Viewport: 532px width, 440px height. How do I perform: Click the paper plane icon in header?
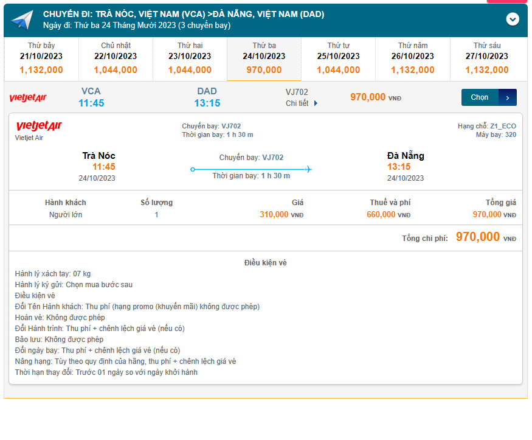(x=22, y=21)
